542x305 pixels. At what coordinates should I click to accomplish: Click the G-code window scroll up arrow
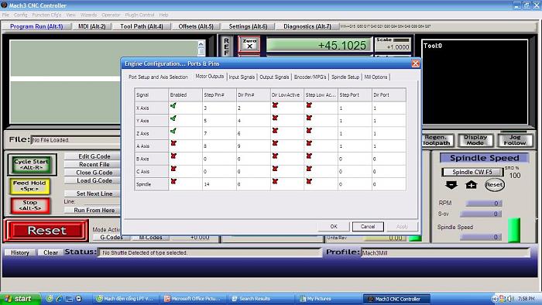pos(201,44)
